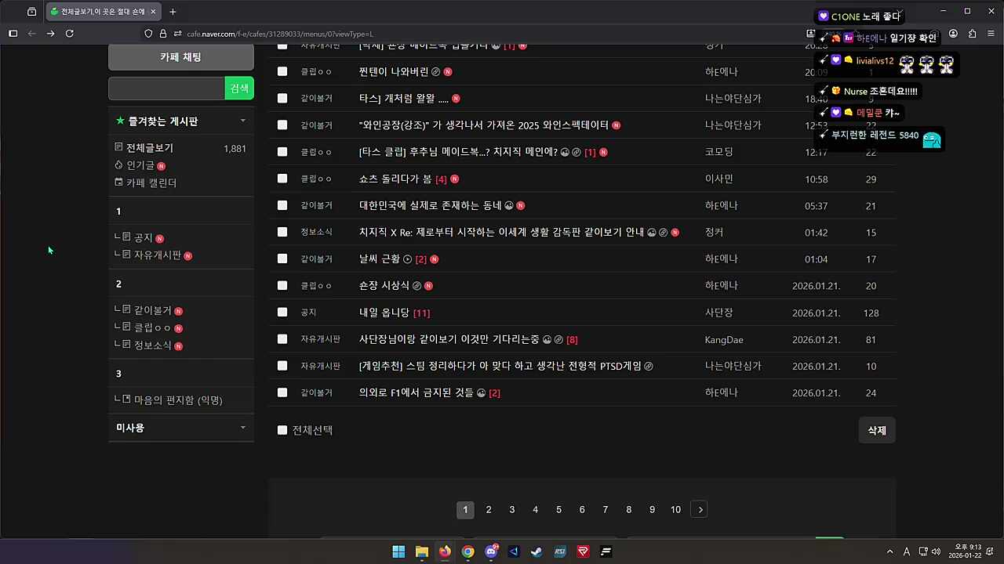Check the checkbox beside 쇼츠 돌리다가 봄
1004x564 pixels.
282,179
